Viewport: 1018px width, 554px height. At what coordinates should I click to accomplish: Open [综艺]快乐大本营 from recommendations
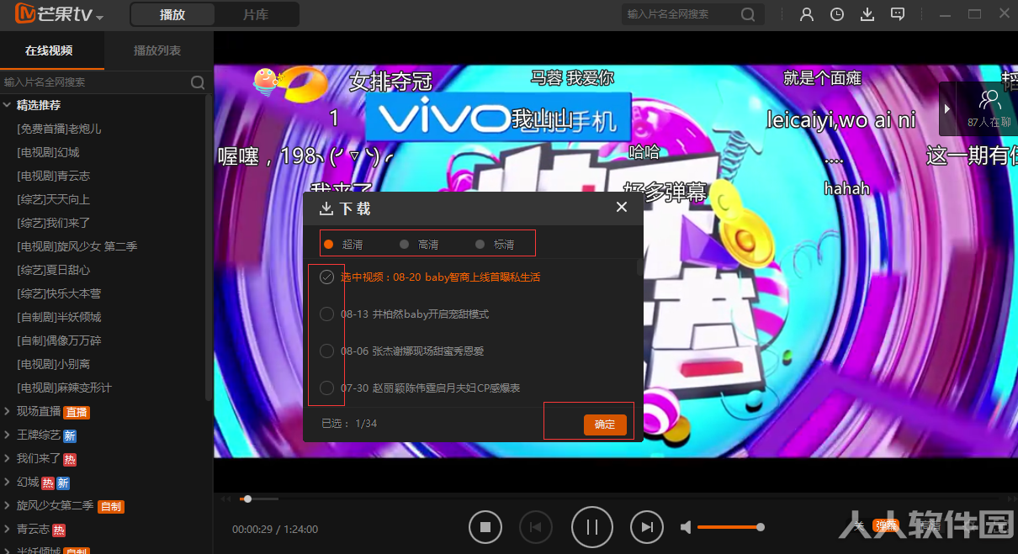[59, 293]
